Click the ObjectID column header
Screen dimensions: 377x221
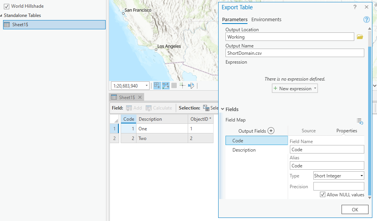pyautogui.click(x=200, y=119)
